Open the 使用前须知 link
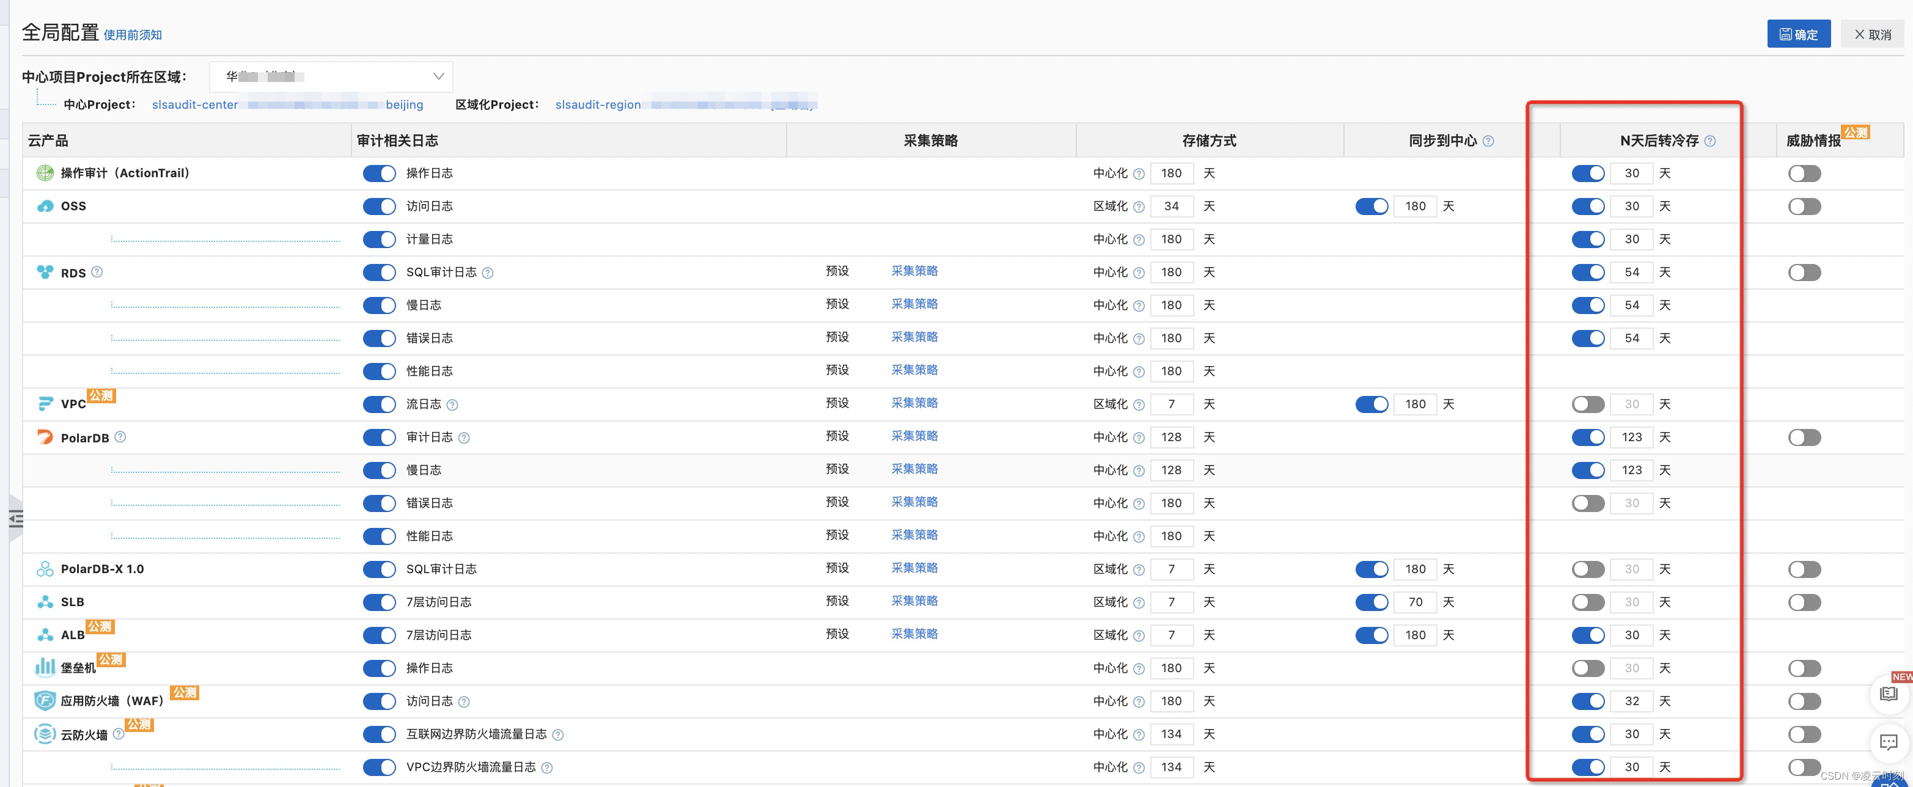Image resolution: width=1913 pixels, height=787 pixels. coord(132,35)
